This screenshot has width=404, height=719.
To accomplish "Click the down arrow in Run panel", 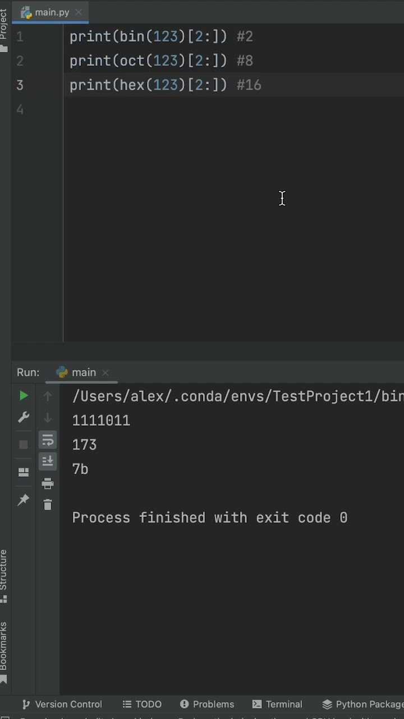I will (48, 417).
